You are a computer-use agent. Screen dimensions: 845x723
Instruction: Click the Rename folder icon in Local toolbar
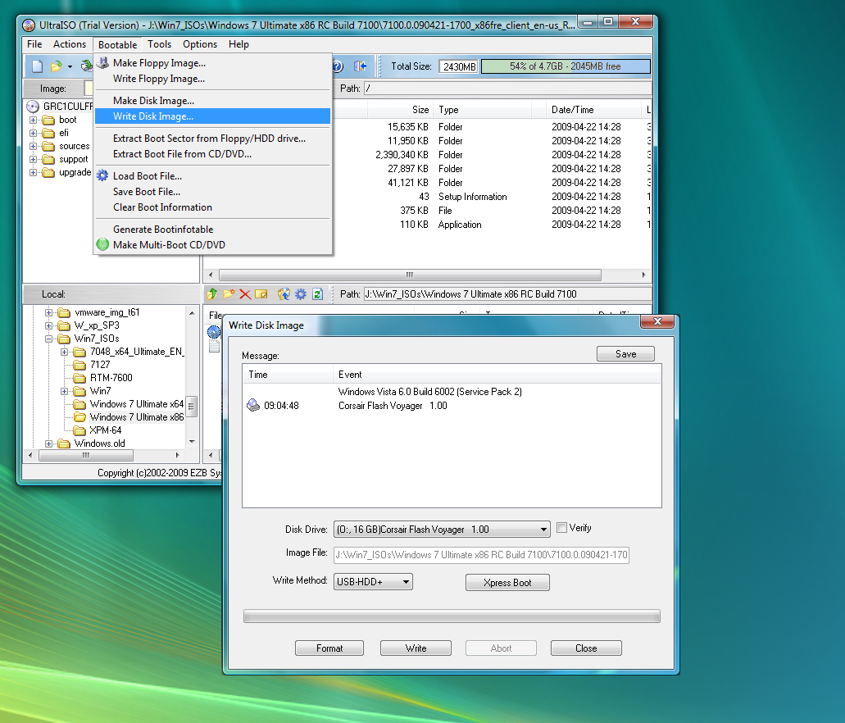click(261, 293)
